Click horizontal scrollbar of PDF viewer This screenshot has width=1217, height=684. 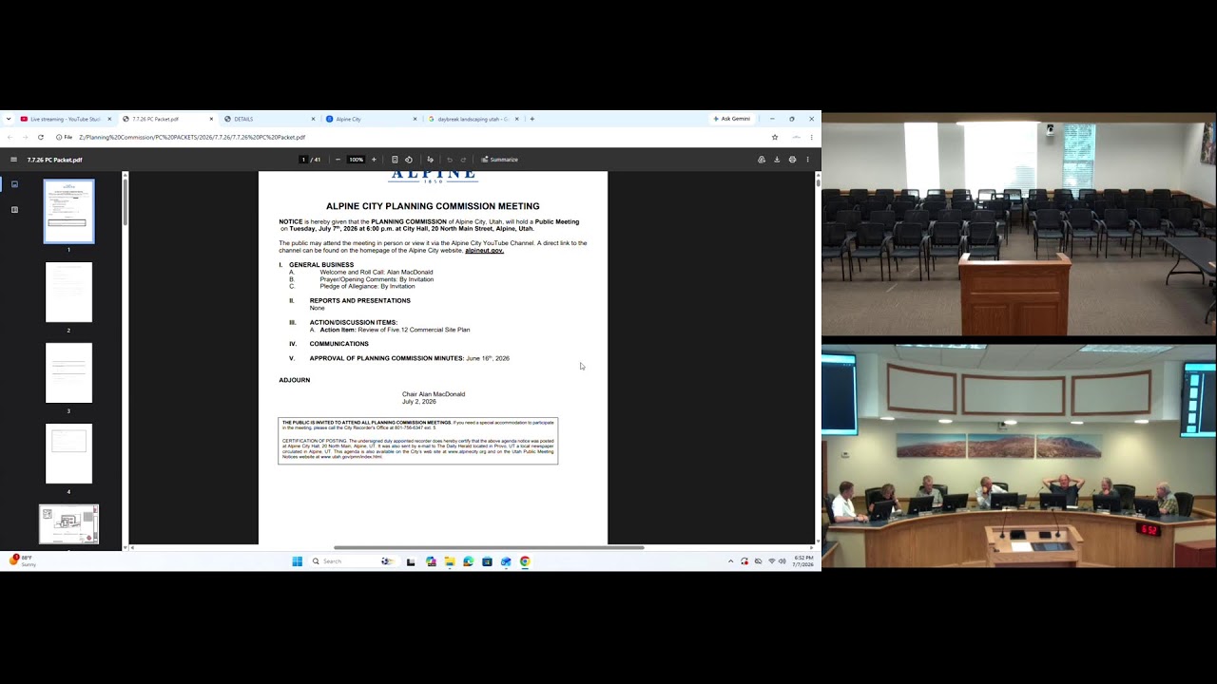(x=489, y=547)
